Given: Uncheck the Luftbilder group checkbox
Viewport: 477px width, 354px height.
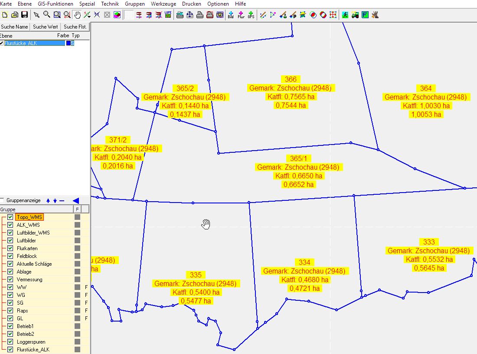Looking at the screenshot, I should [x=10, y=241].
